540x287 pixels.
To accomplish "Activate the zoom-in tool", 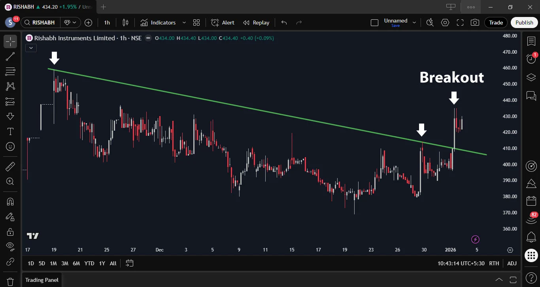I will point(10,181).
